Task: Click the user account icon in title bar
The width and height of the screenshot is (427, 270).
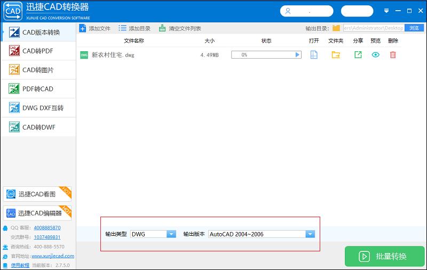Action: click(x=288, y=11)
